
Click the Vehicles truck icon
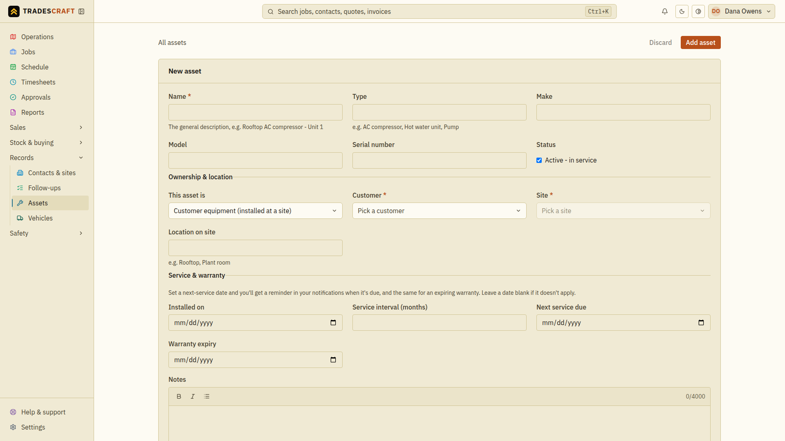pyautogui.click(x=20, y=218)
